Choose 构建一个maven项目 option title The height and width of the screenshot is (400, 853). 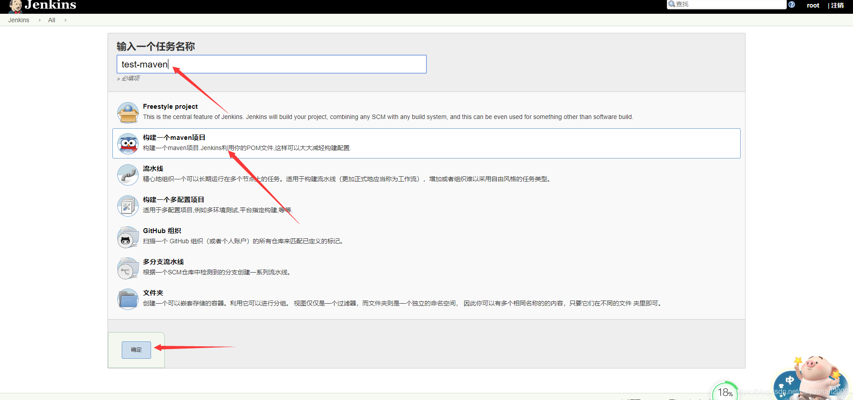coord(174,138)
